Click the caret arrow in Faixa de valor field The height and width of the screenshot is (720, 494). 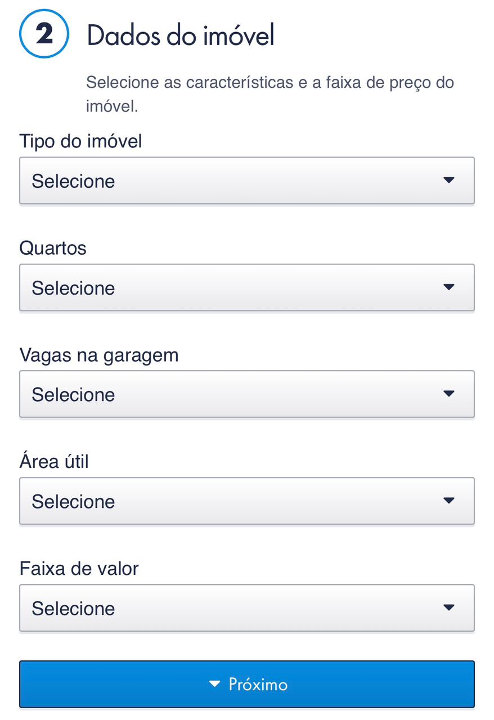448,607
